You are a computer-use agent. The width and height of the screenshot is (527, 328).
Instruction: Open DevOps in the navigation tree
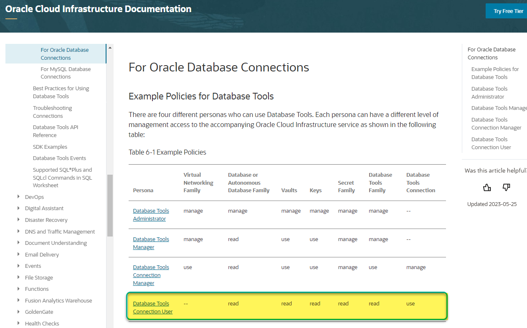click(34, 197)
